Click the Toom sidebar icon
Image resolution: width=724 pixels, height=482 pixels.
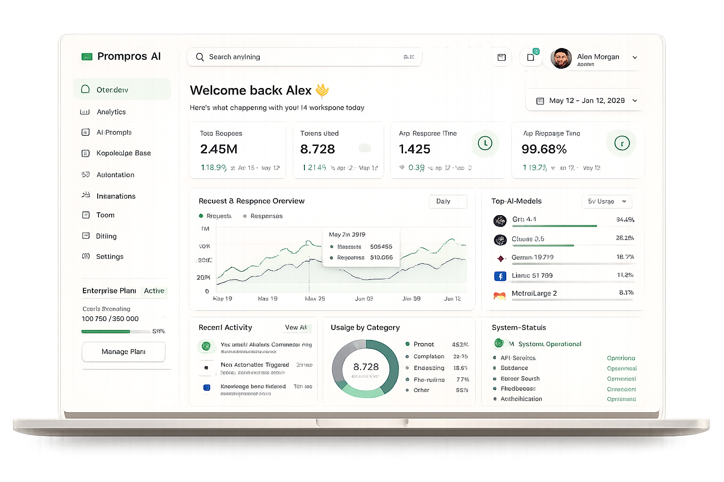(x=86, y=215)
